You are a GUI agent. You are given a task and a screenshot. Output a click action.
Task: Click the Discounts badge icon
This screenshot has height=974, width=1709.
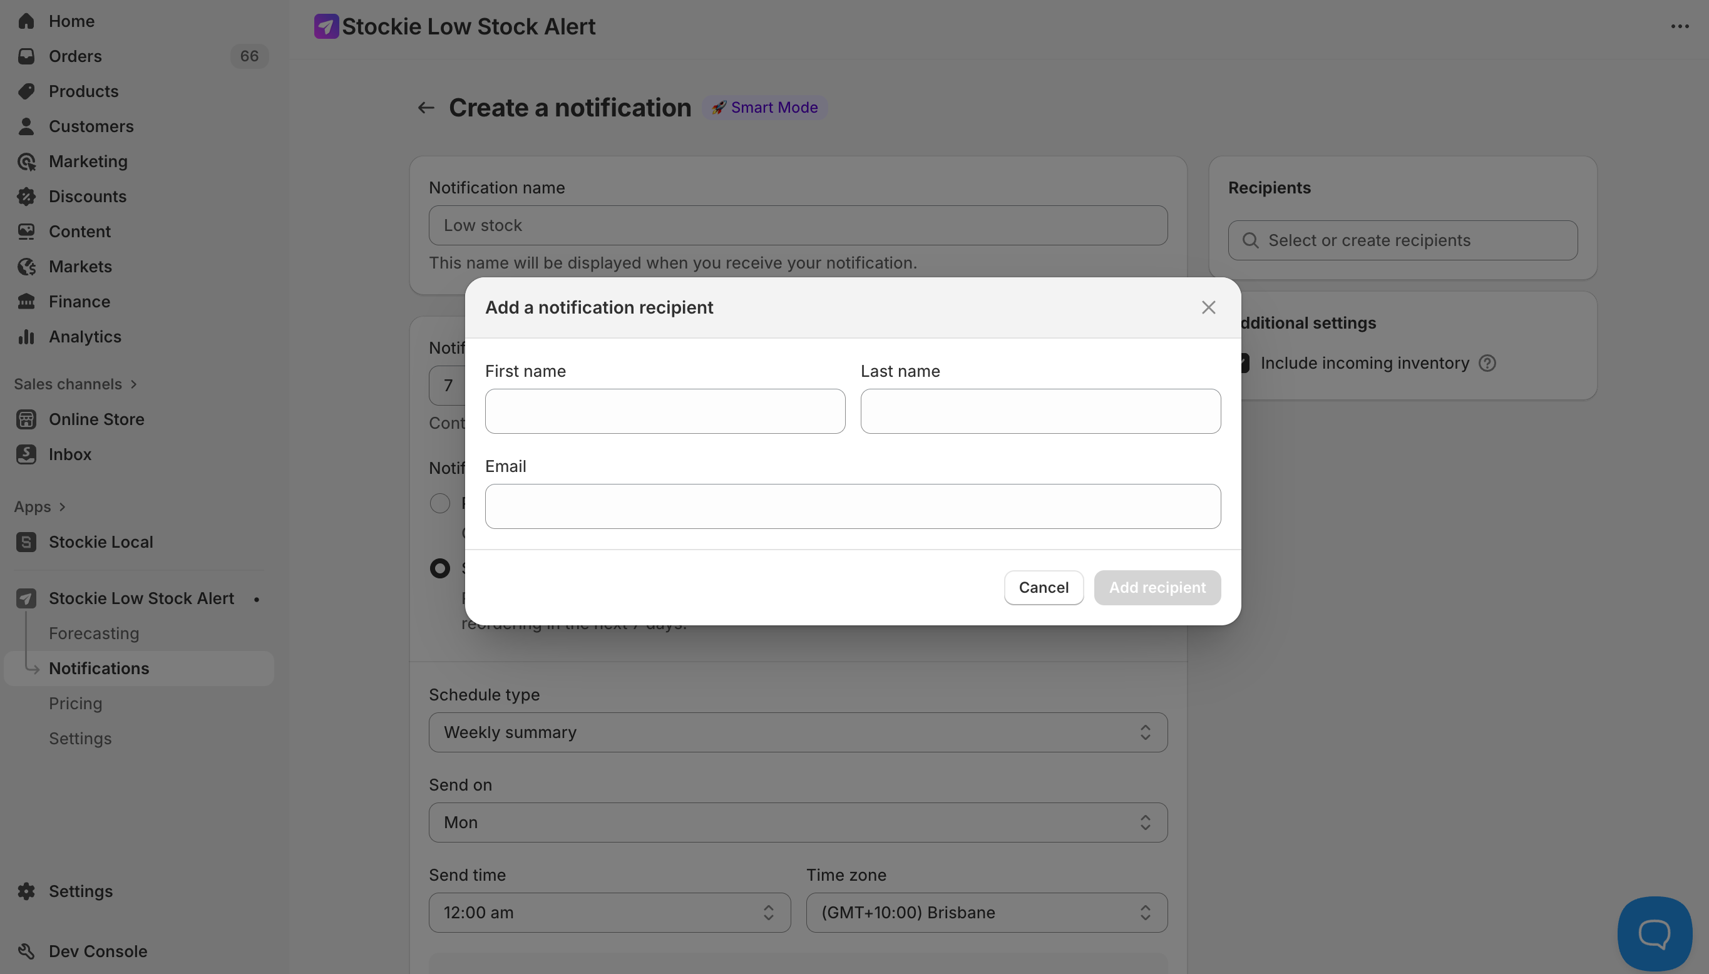click(x=26, y=197)
